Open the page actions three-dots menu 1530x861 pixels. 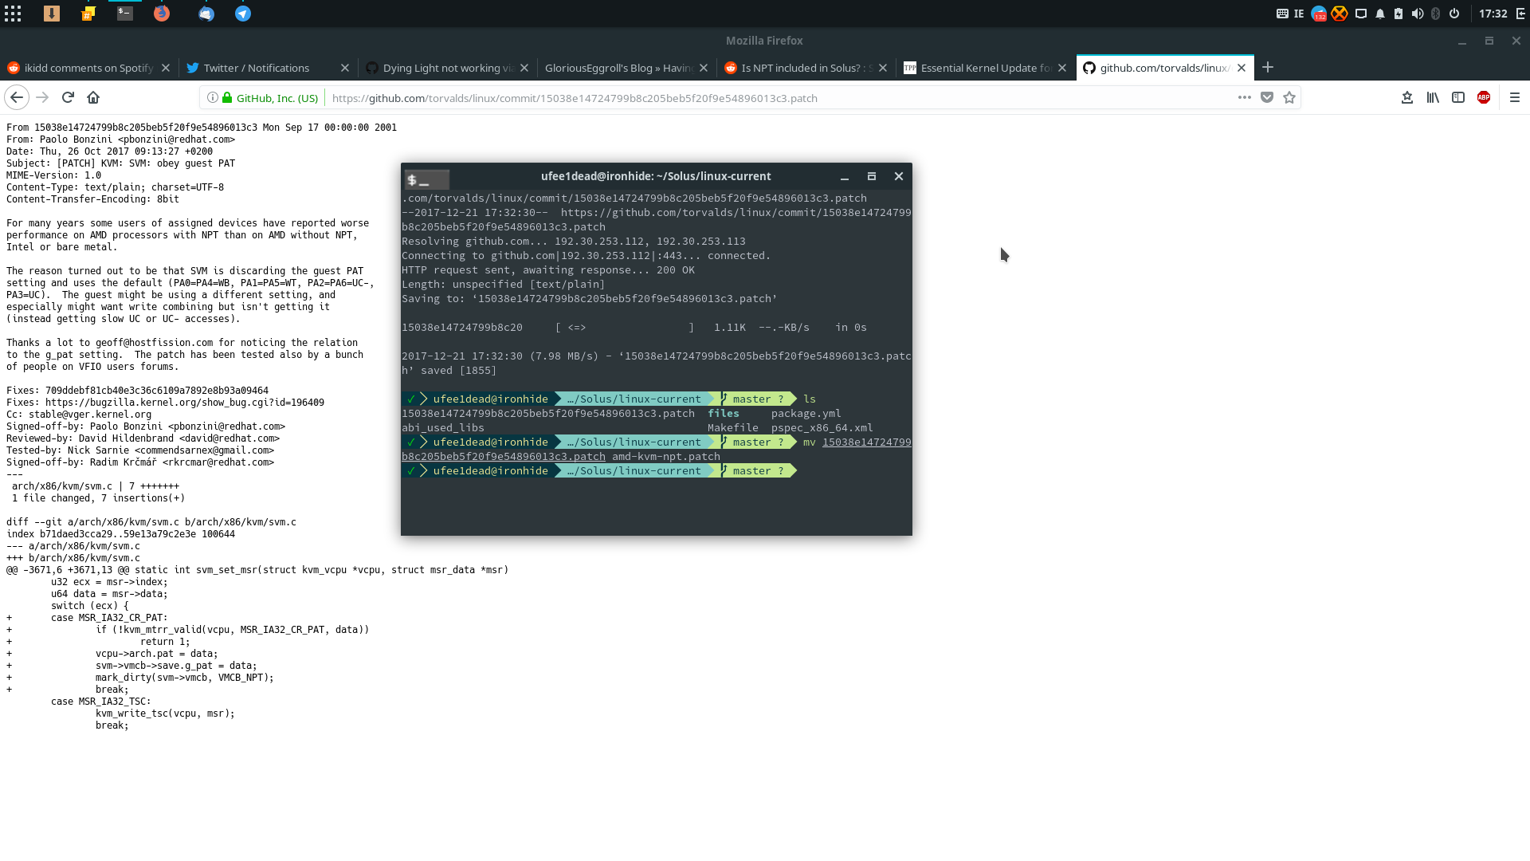pos(1245,97)
